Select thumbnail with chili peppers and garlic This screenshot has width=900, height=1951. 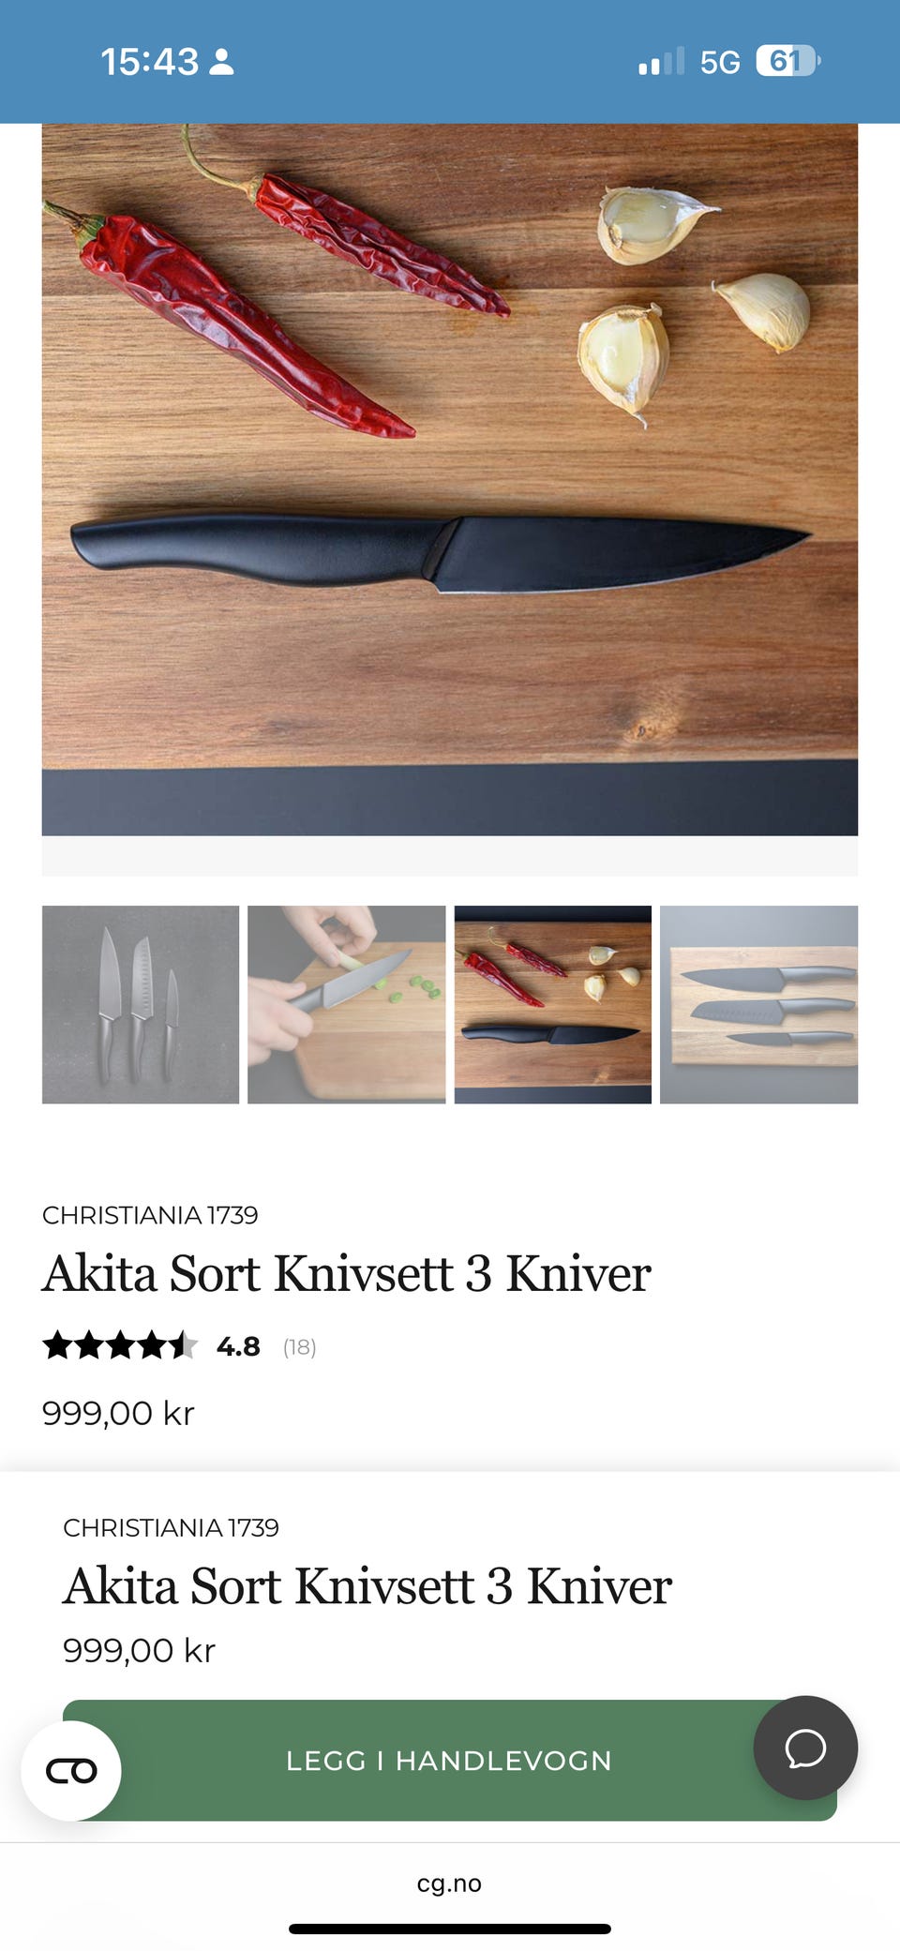click(553, 1004)
